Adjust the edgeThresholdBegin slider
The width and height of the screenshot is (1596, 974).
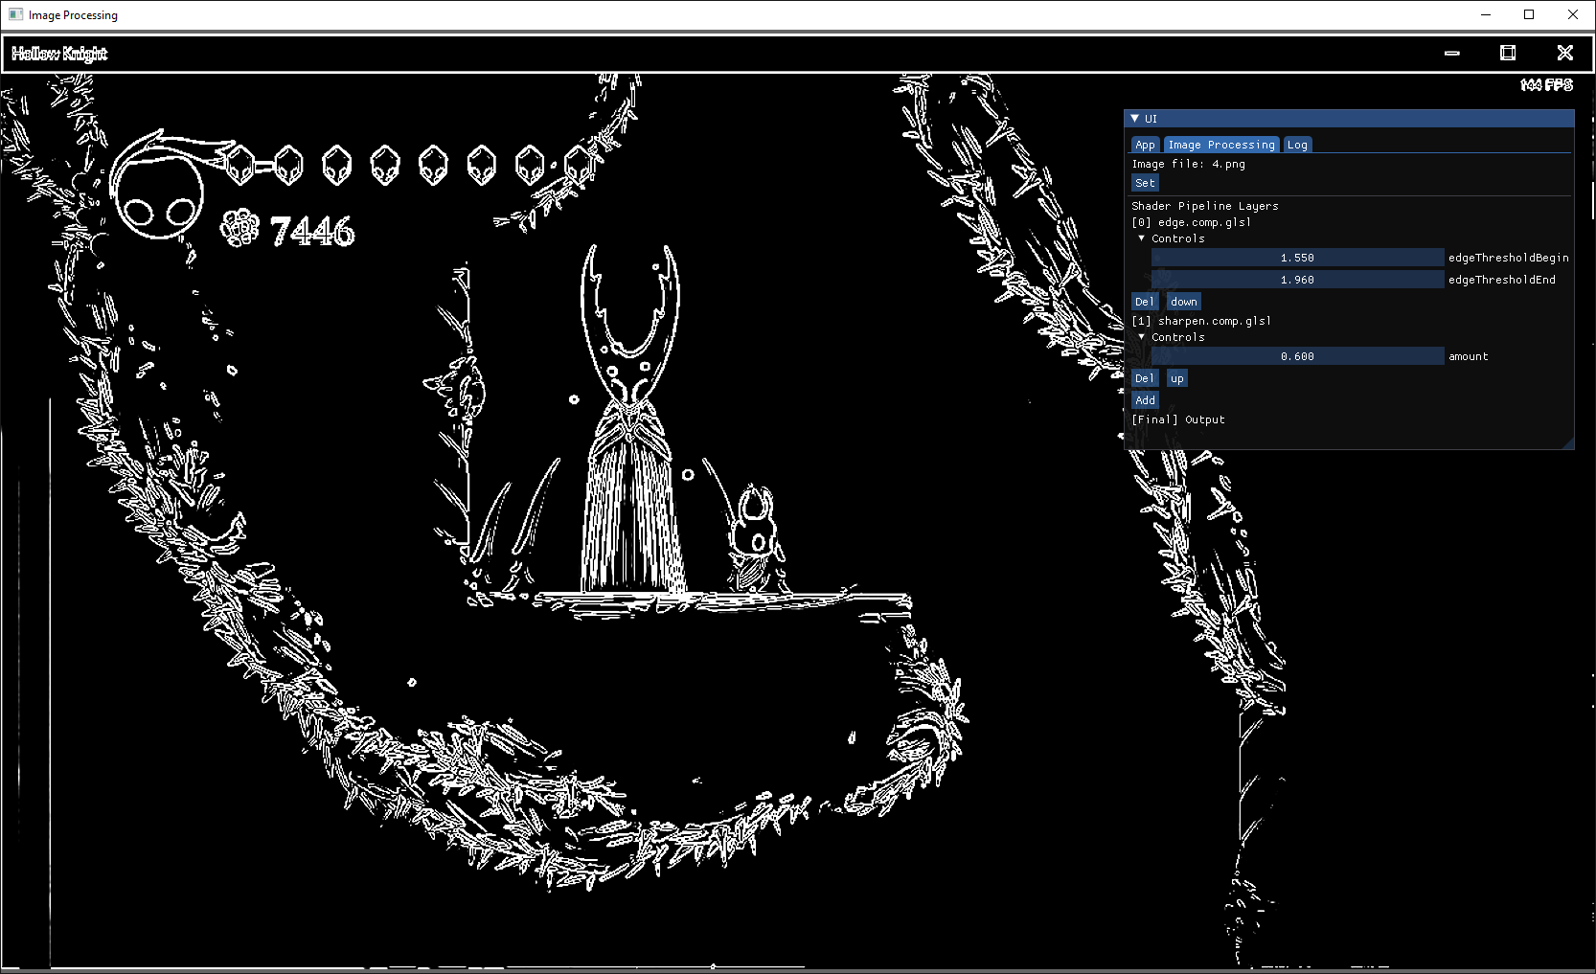(x=1297, y=258)
